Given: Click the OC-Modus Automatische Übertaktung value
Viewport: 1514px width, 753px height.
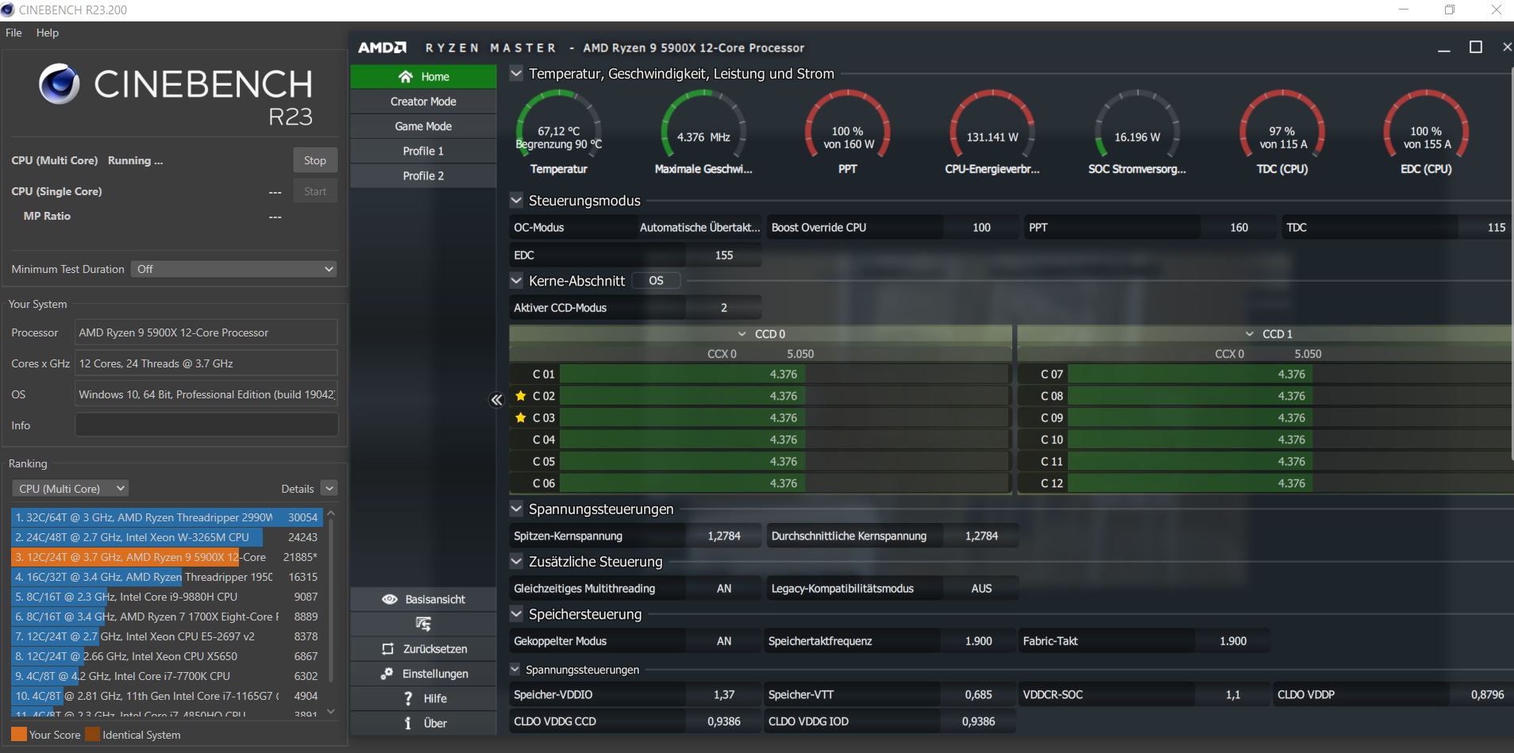Looking at the screenshot, I should 699,227.
